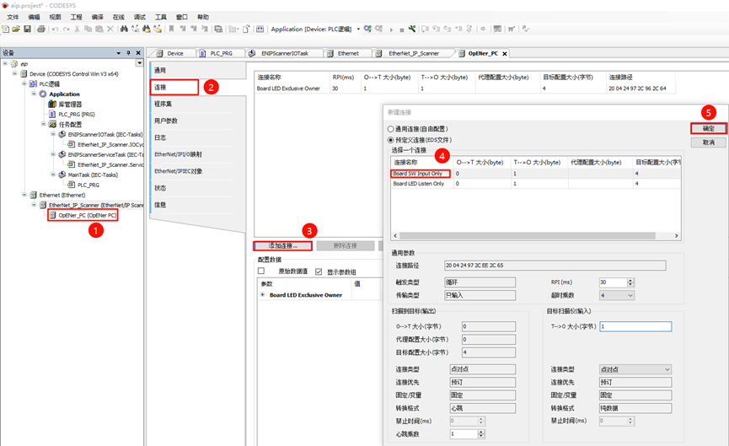The height and width of the screenshot is (446, 729).
Task: Close the devices panel with X
Action: pos(138,53)
